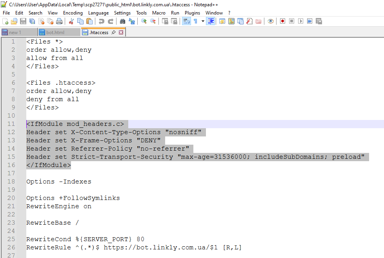Save the current file using the Save icon
384x258 pixels.
click(x=23, y=21)
